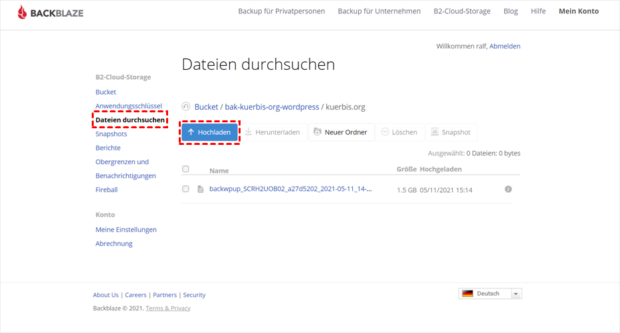Click the Hochgeladen column header
The height and width of the screenshot is (333, 620).
441,169
